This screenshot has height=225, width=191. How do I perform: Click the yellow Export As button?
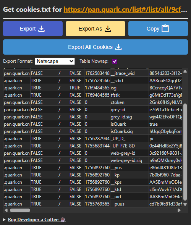point(95,29)
